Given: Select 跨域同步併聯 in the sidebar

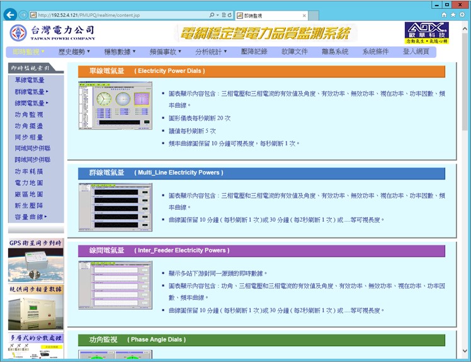Looking at the screenshot, I should [x=33, y=160].
